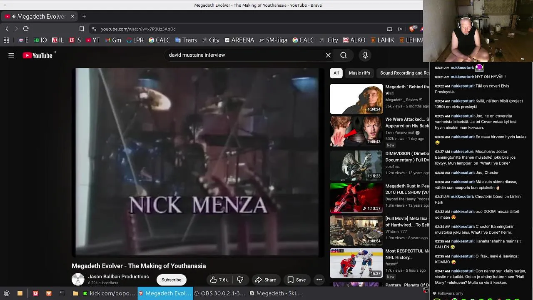Click the video player to pause
533x300 pixels.
[198, 162]
